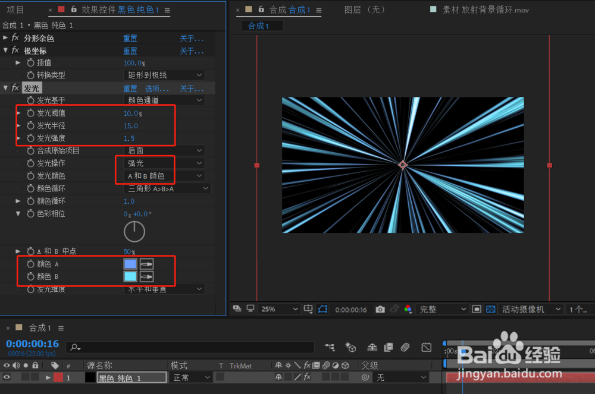Pick 颜色 A with the eyedropper
The width and height of the screenshot is (595, 394).
pos(146,264)
